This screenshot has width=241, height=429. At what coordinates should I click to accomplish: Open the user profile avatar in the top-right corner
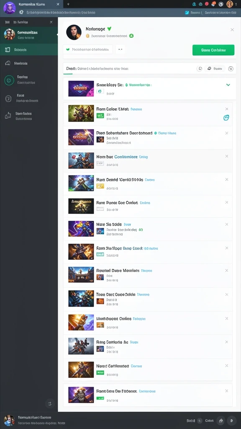(230, 4)
